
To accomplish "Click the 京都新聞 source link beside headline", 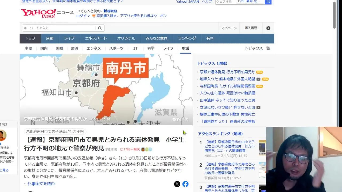I will [111, 150].
